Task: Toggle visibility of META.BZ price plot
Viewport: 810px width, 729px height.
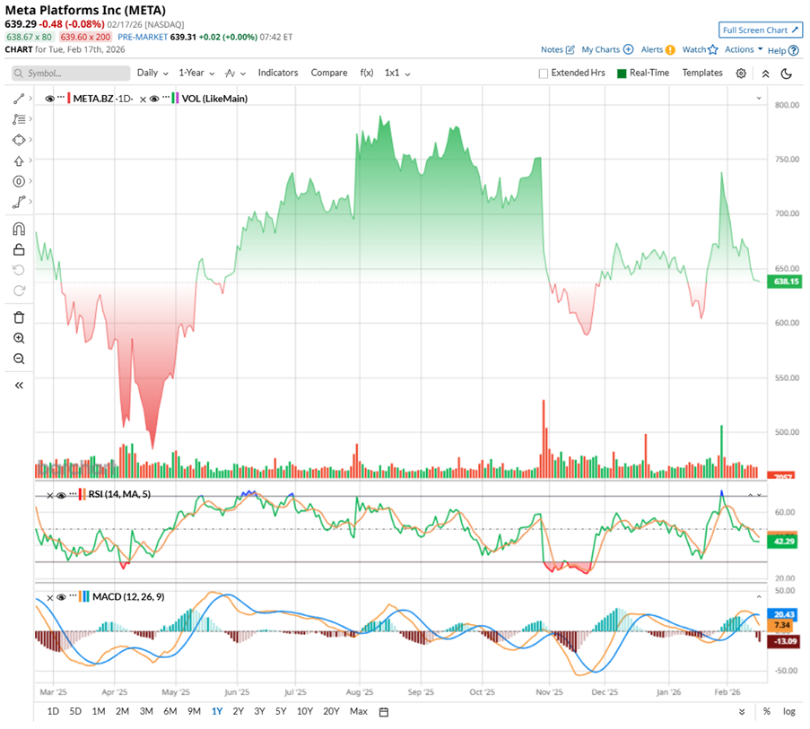Action: click(x=49, y=99)
